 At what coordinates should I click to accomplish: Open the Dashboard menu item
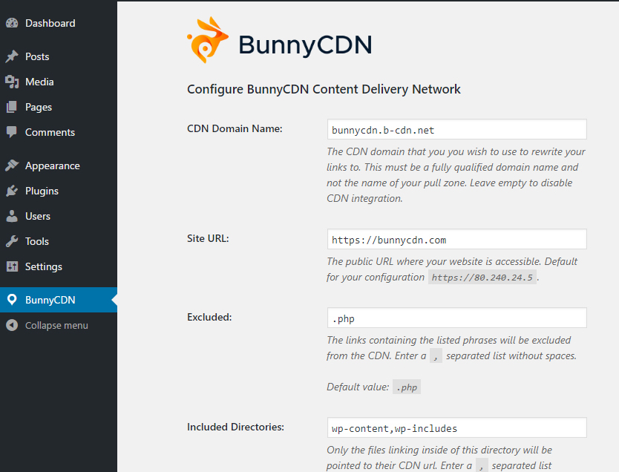[x=59, y=23]
